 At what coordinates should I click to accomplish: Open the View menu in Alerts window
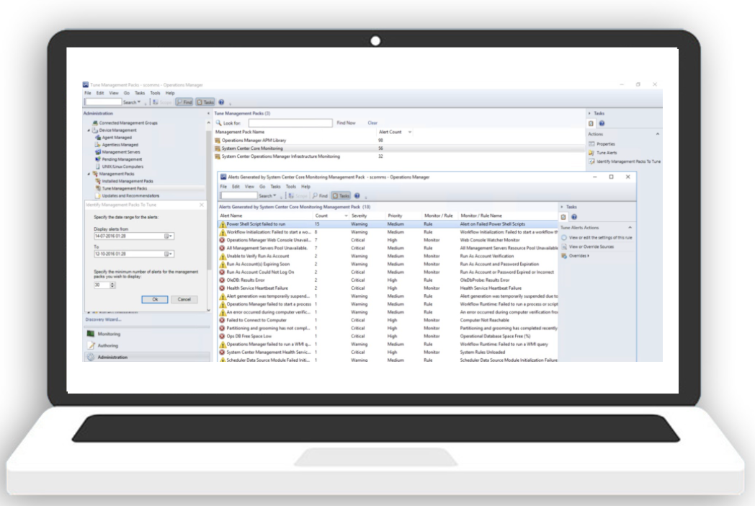pos(249,187)
